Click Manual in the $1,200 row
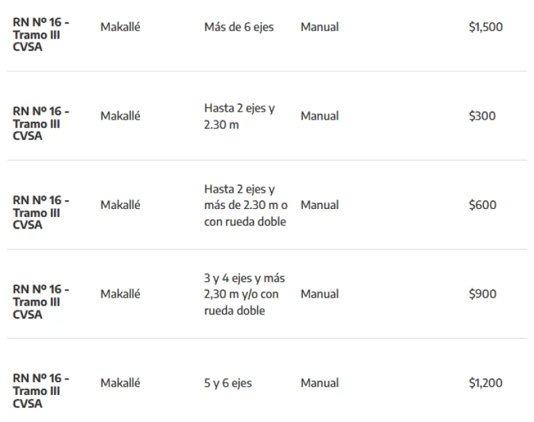Image resolution: width=534 pixels, height=422 pixels. tap(320, 383)
